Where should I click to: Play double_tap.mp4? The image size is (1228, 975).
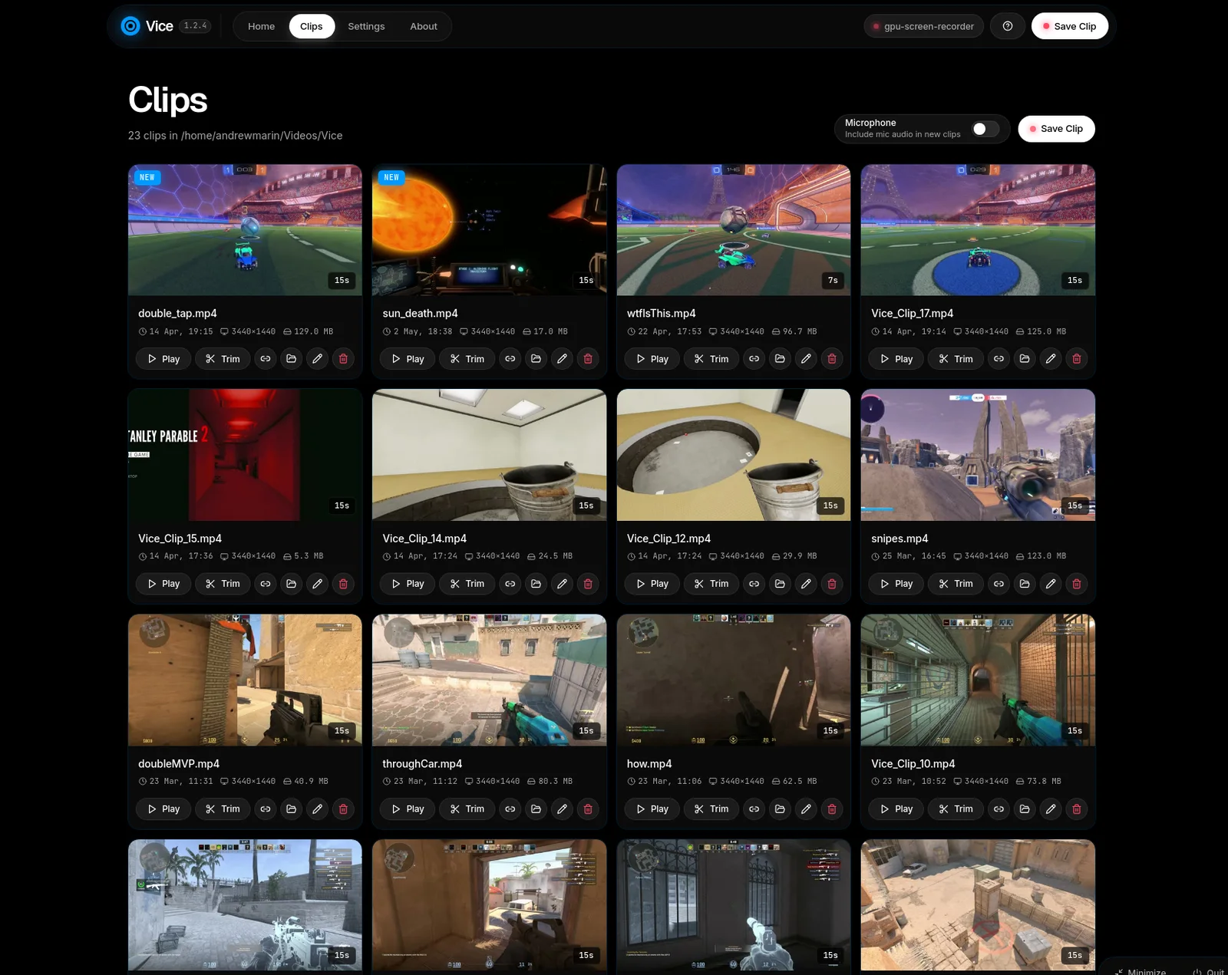click(163, 358)
